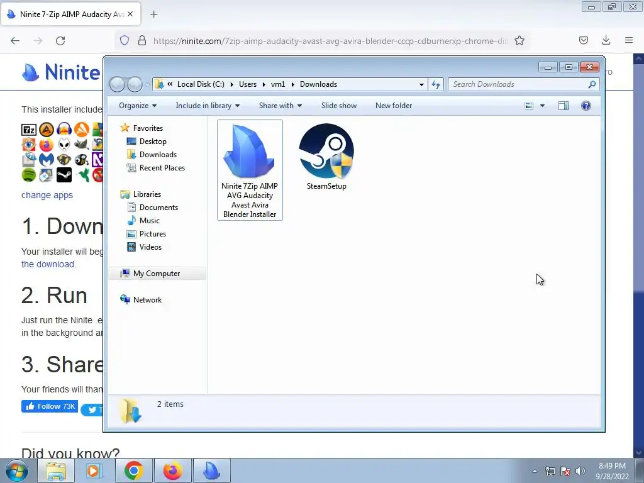
Task: Select Network in navigation pane
Action: 147,300
